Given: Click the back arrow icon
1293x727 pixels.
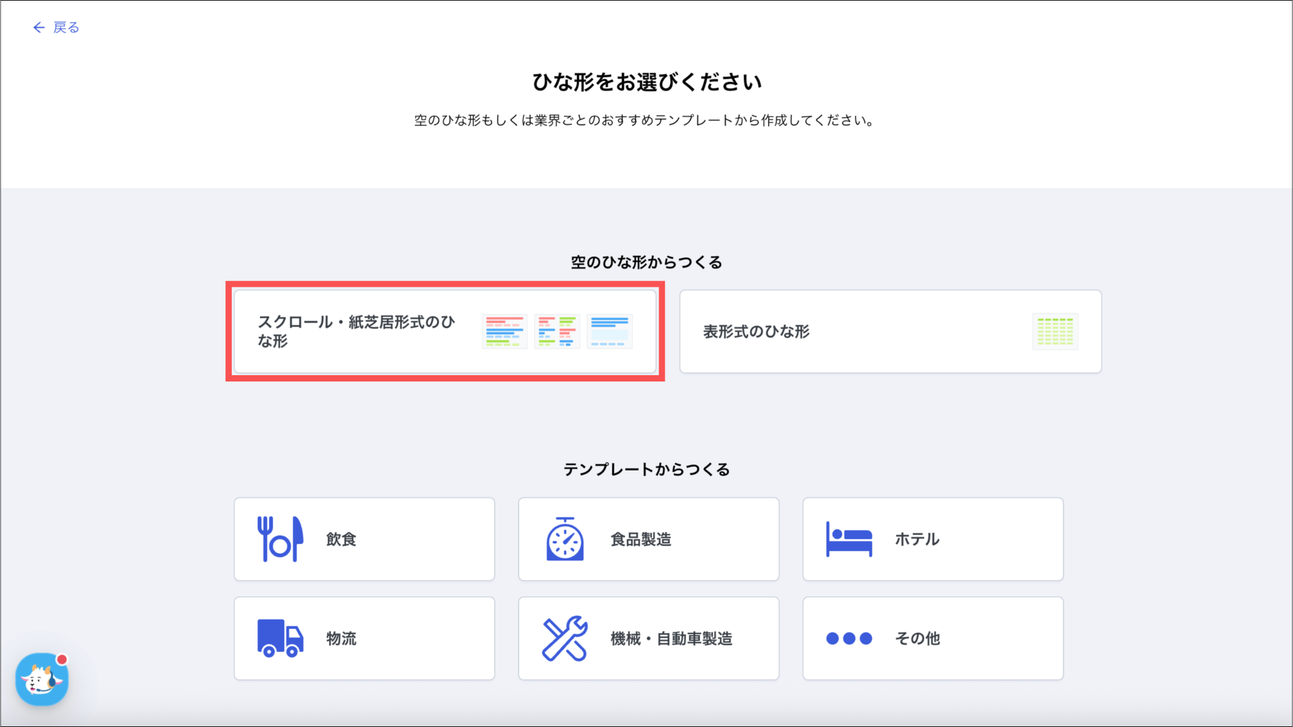Looking at the screenshot, I should coord(39,27).
